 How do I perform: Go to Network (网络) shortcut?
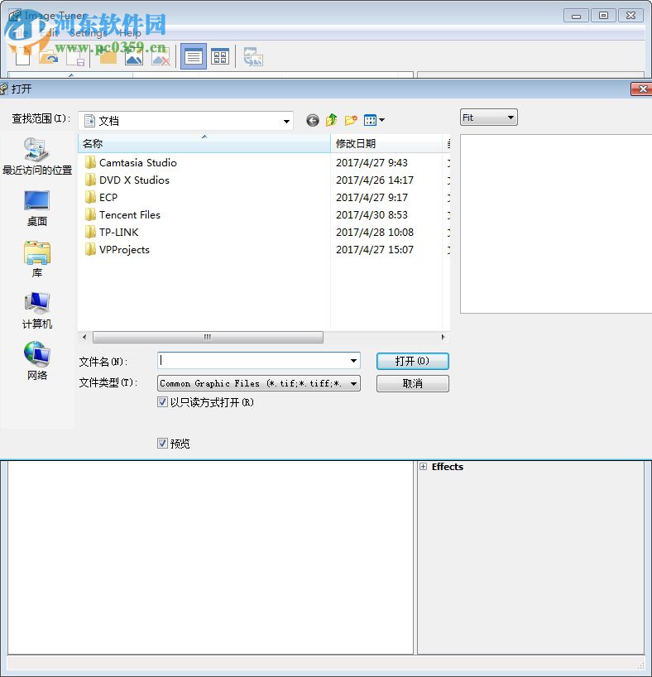pyautogui.click(x=37, y=362)
